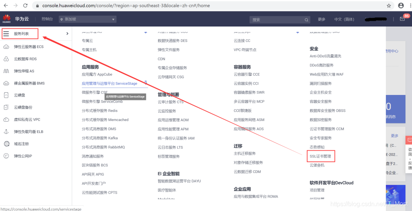Open VPC 终端节点 link

click(x=245, y=50)
